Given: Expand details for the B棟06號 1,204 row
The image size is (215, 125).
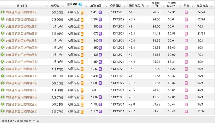Looking at the screenshot, I should 3,19.
